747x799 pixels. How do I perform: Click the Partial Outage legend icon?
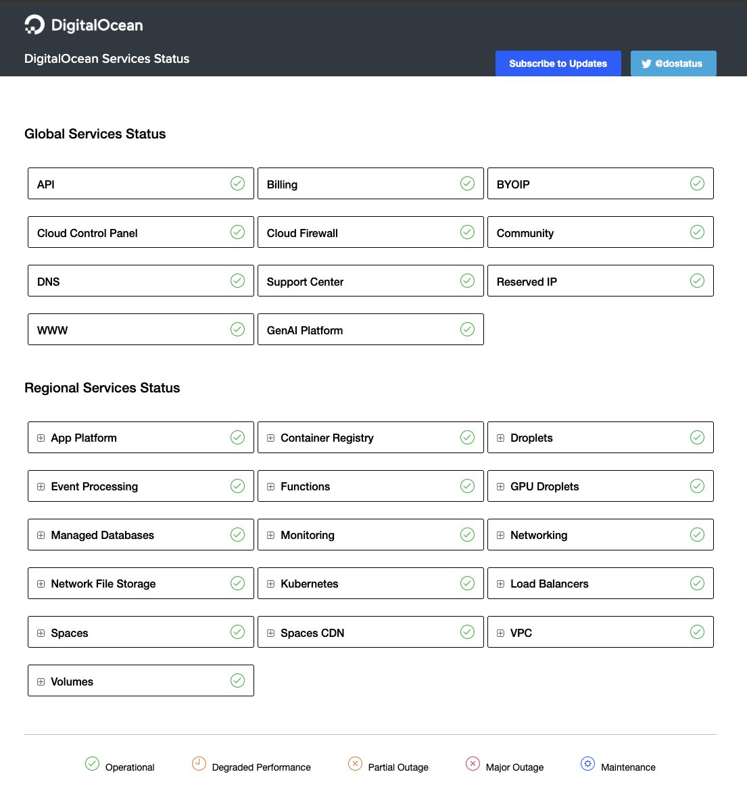point(356,764)
